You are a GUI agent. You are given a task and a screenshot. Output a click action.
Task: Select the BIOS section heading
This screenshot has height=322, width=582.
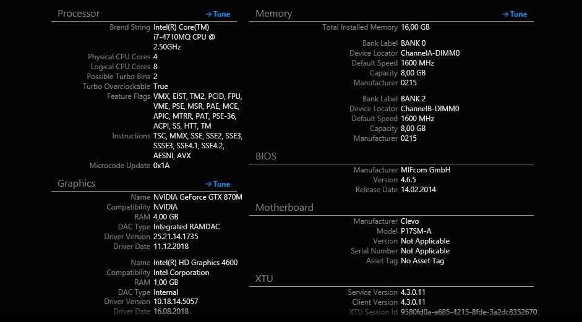tap(266, 156)
